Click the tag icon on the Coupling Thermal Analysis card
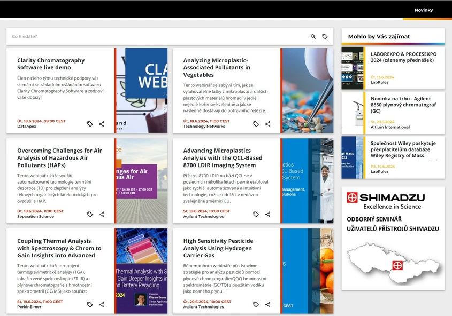This screenshot has height=316, width=452. (x=89, y=304)
